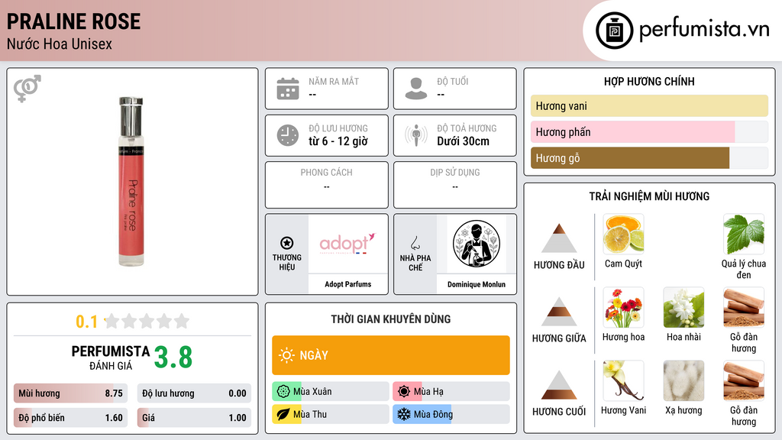Click the nose icon above Nhà pha chế
782x440 pixels.
tap(415, 243)
